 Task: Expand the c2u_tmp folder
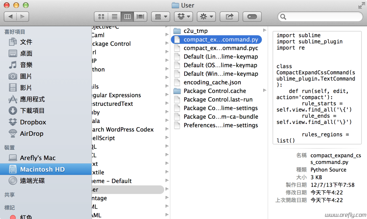[264, 31]
